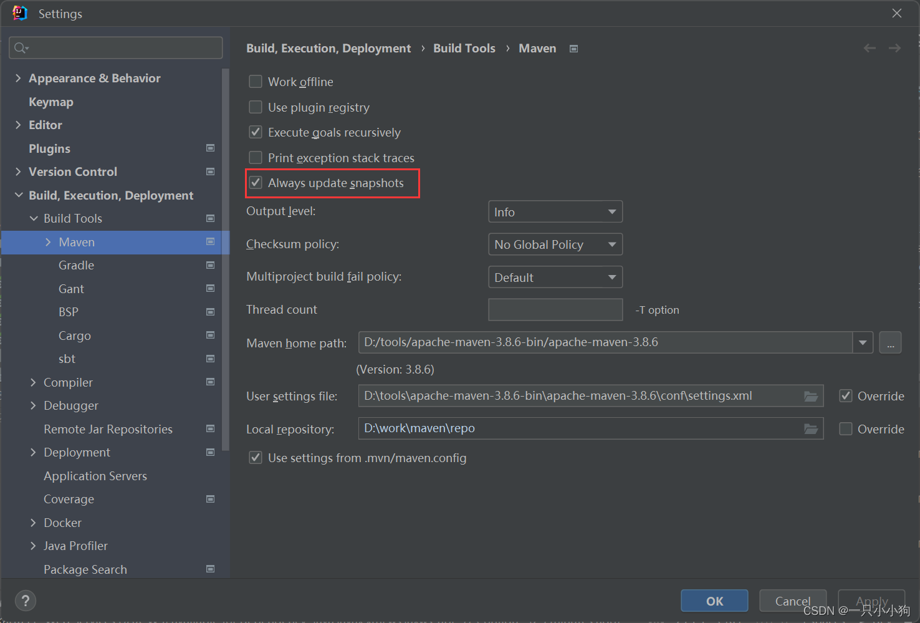Viewport: 920px width, 623px height.
Task: Click the IntelliJ IDEA logo in title bar
Action: click(20, 13)
